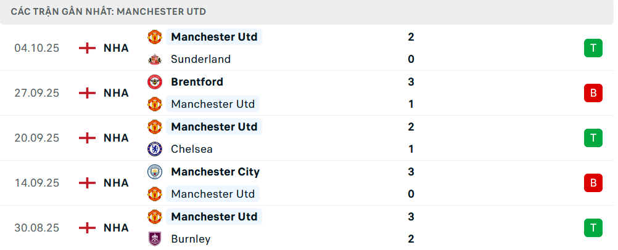Open the Sunderland team link
Viewport: 618px width, 250px height.
pos(201,60)
